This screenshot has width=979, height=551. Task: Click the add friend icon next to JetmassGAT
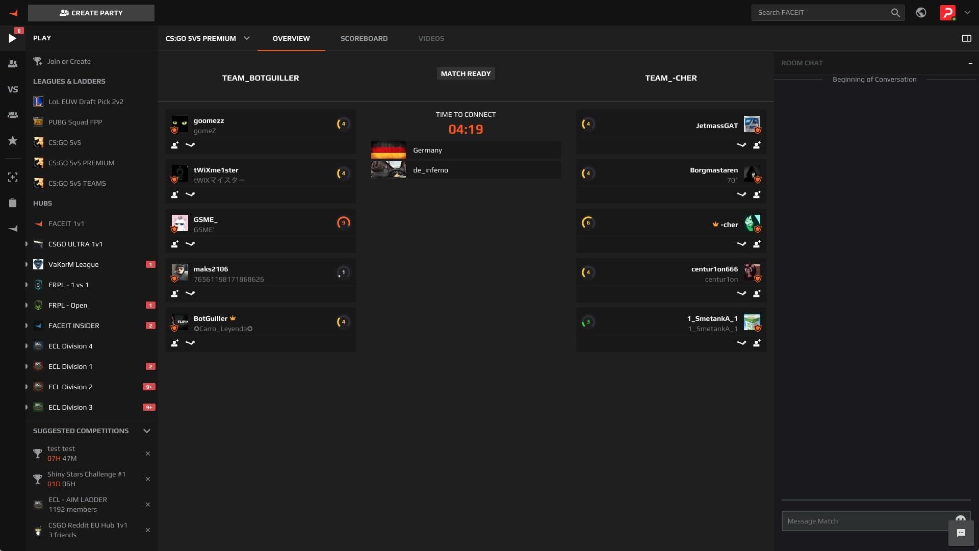(x=757, y=145)
